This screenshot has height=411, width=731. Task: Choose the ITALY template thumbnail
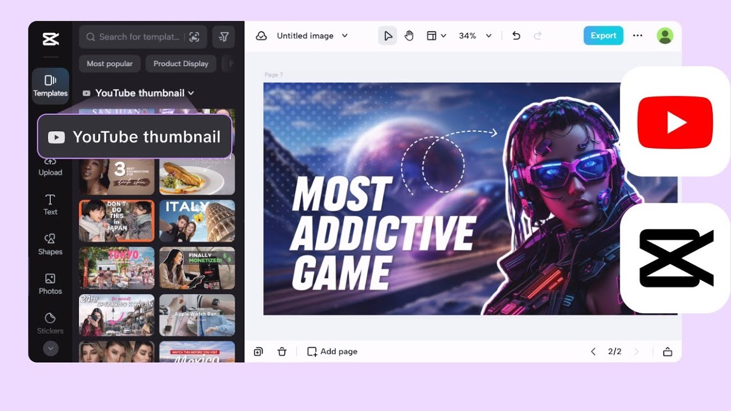point(197,221)
